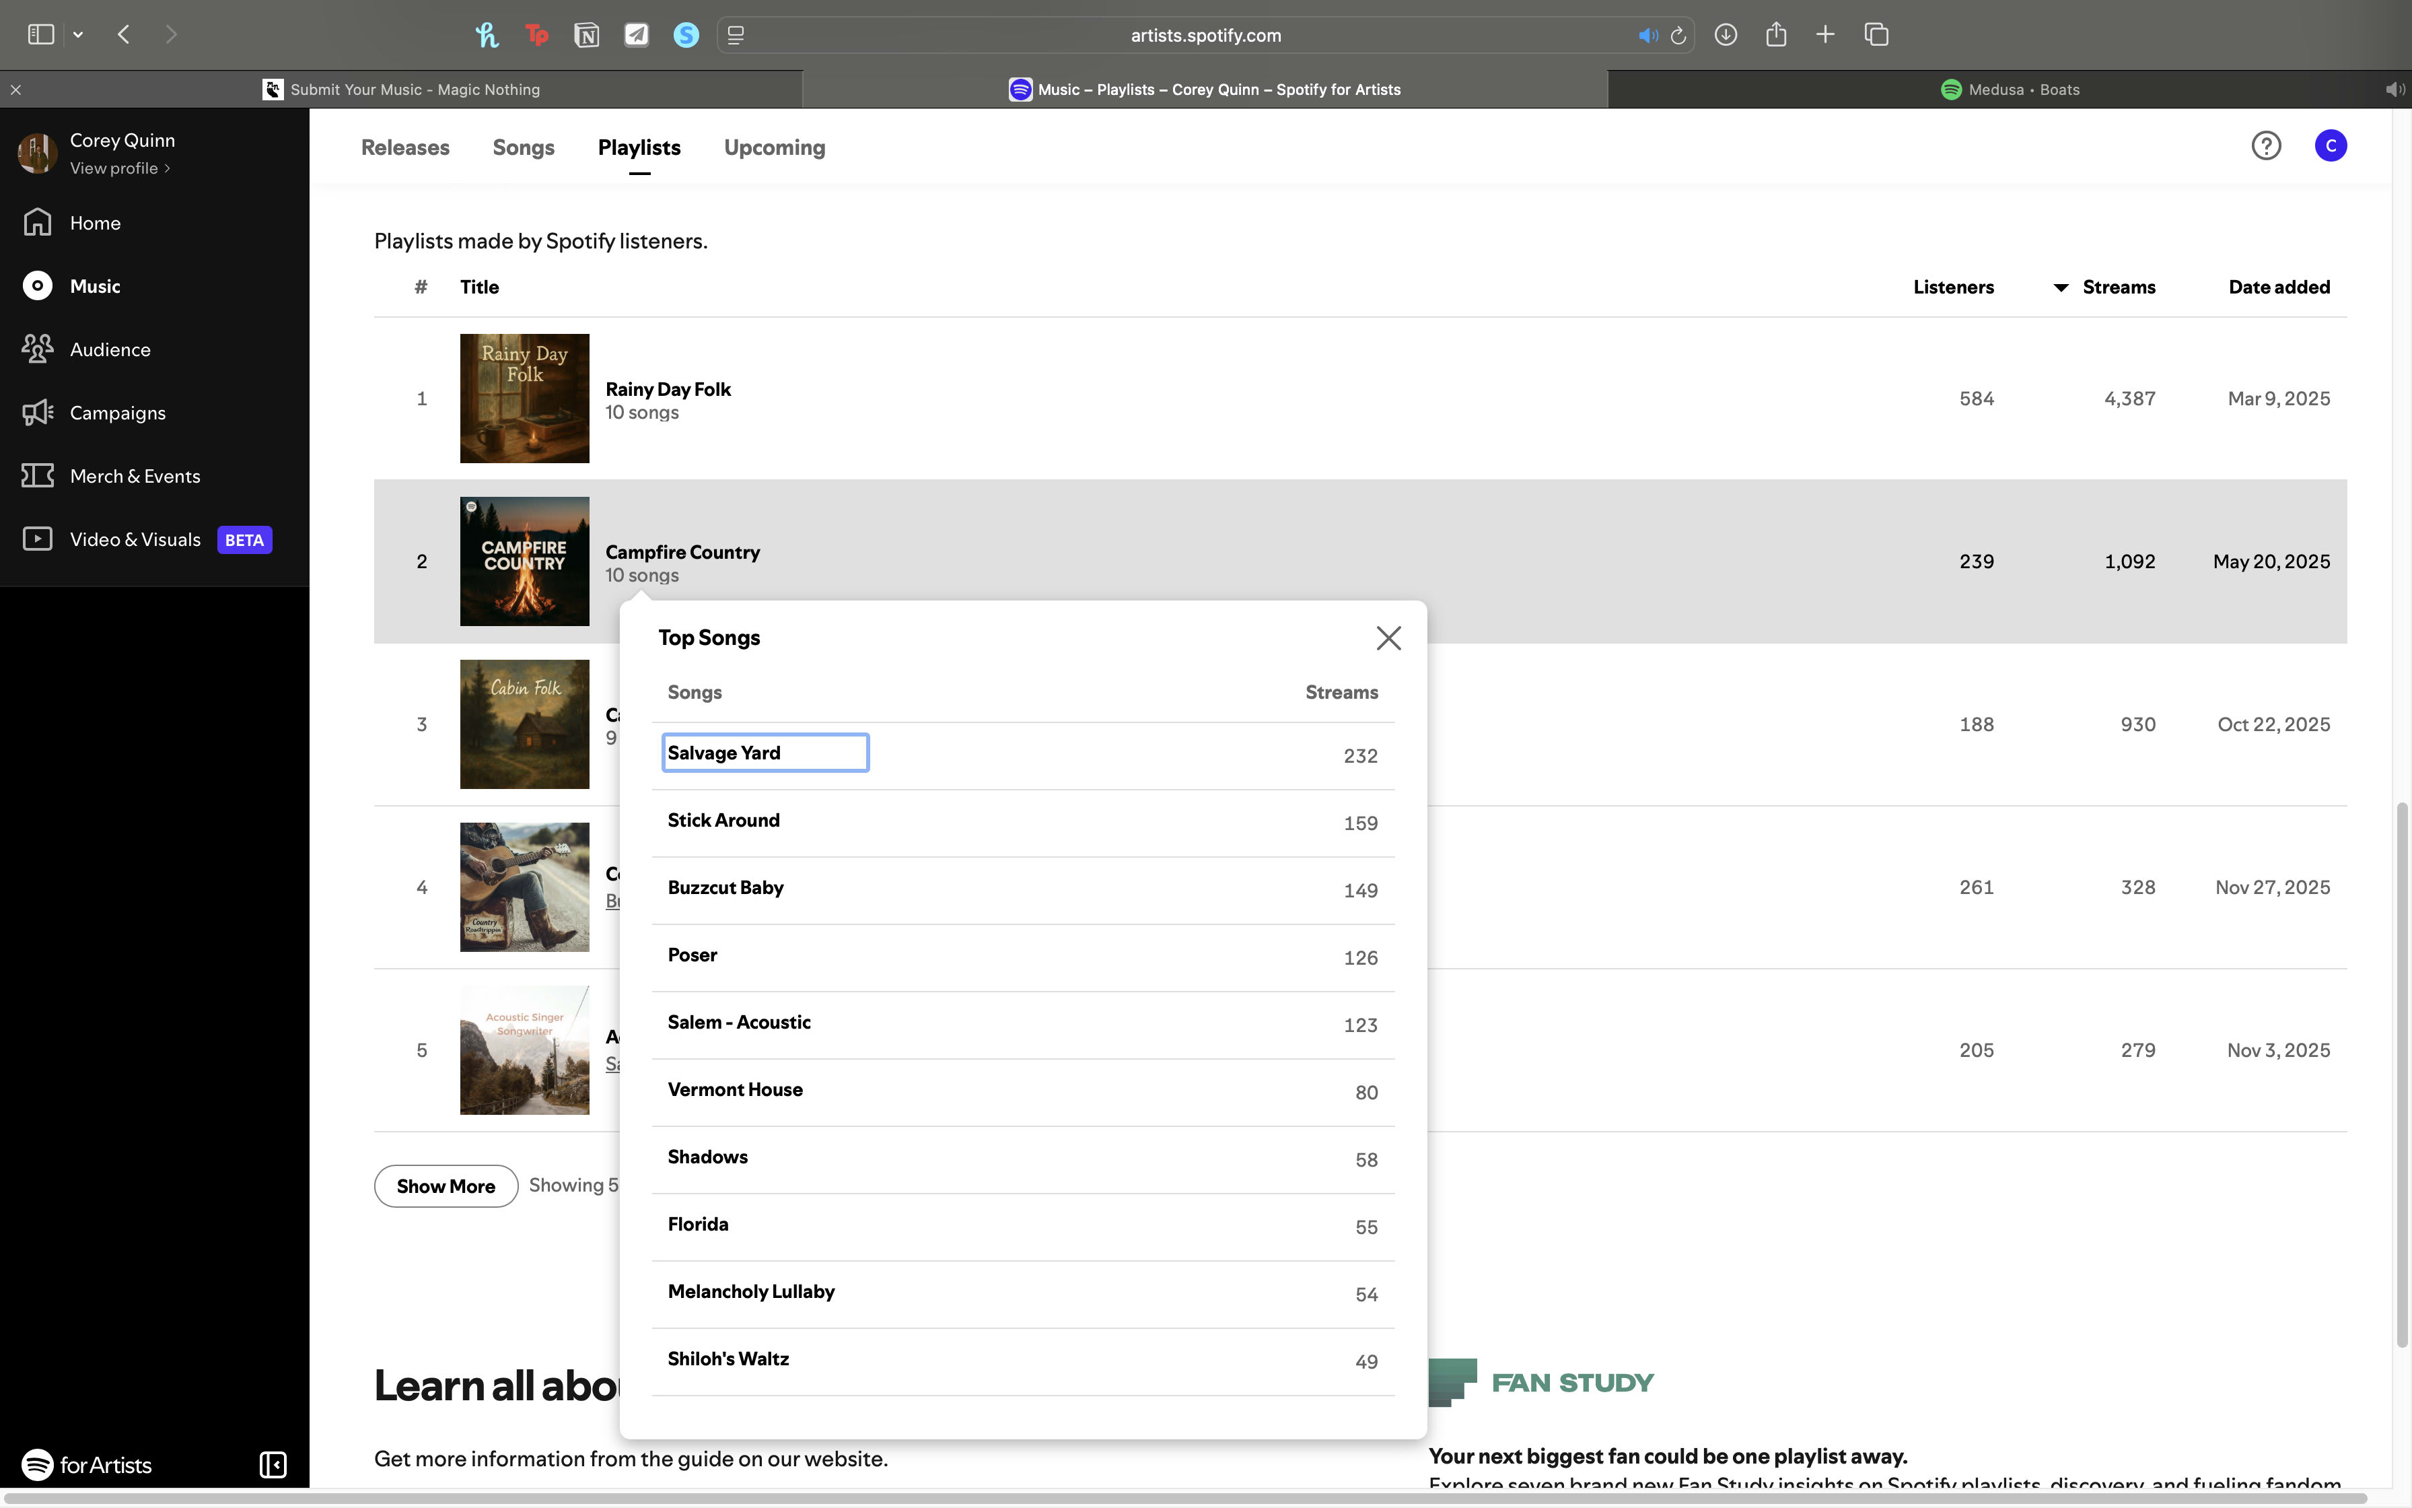The image size is (2412, 1508).
Task: Open Corey Quinn View profile chevron
Action: 168,168
